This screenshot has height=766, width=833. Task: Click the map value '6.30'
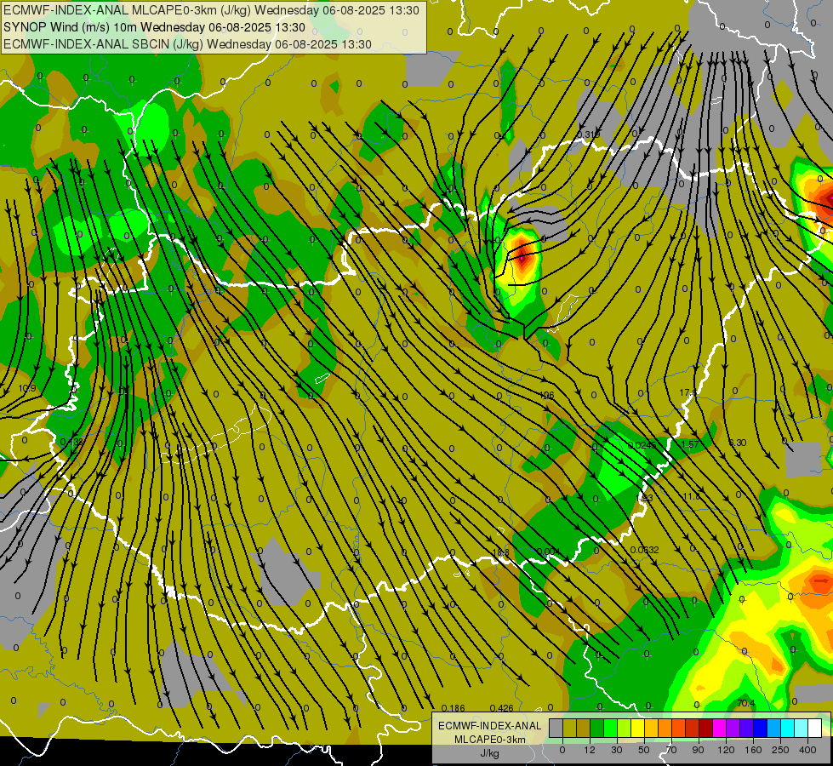[x=738, y=443]
